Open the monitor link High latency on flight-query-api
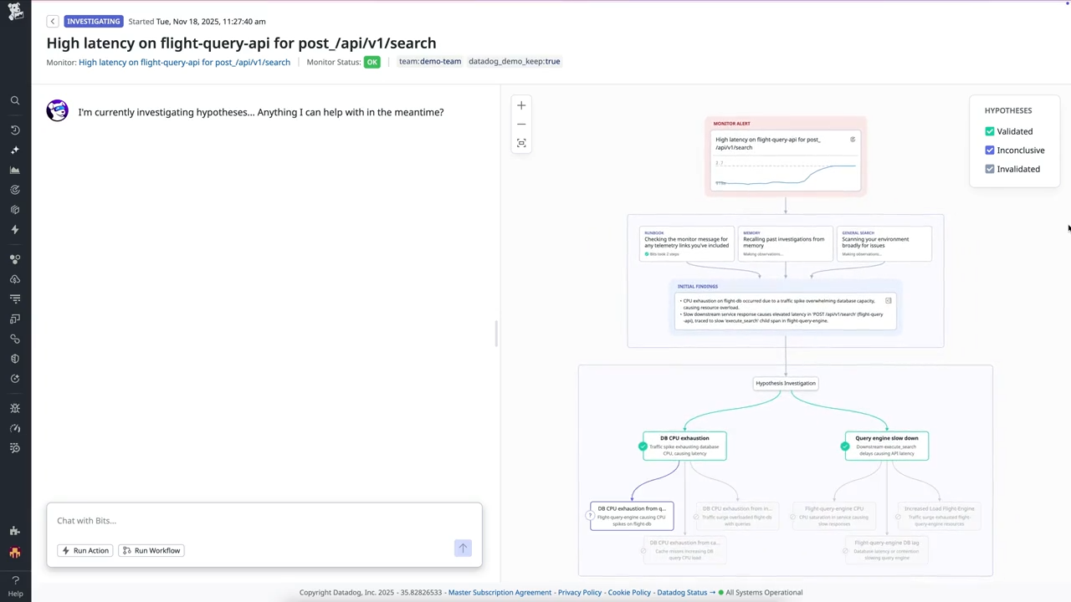This screenshot has height=602, width=1071. pyautogui.click(x=184, y=62)
